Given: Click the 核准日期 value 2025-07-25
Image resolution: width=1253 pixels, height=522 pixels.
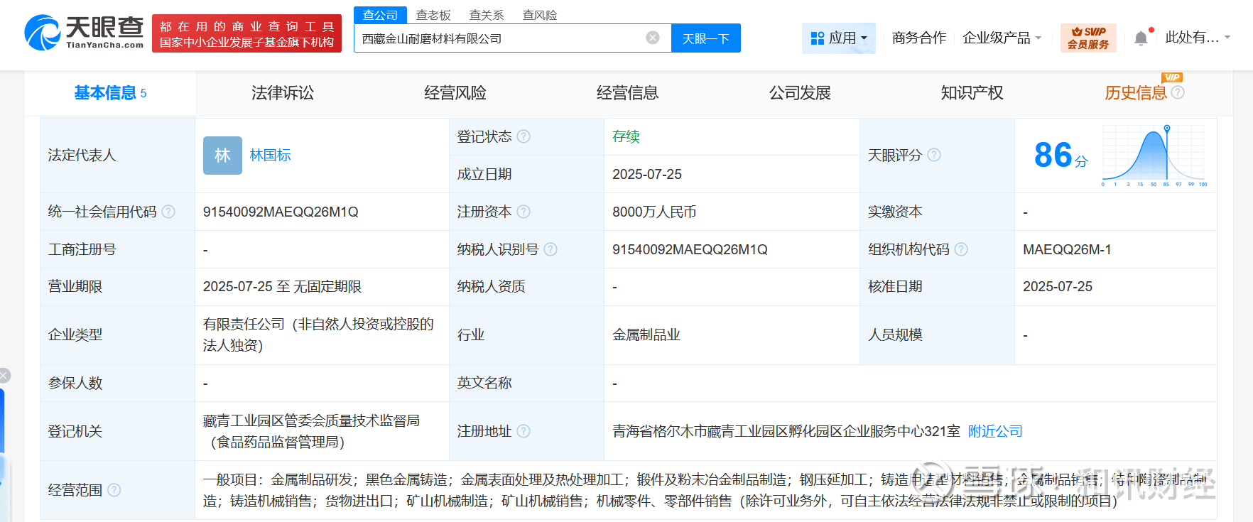Looking at the screenshot, I should [1058, 286].
